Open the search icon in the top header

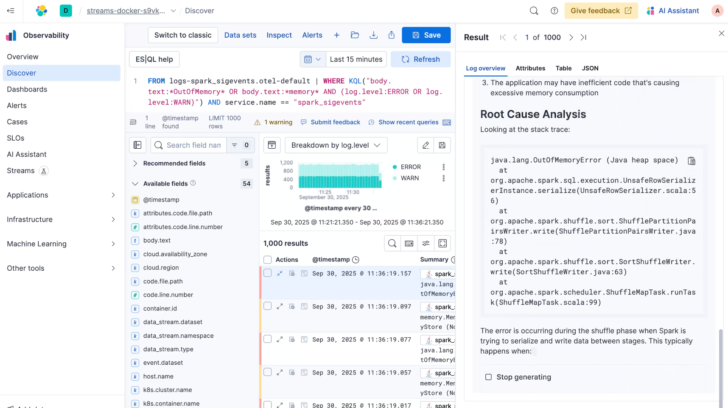point(534,11)
